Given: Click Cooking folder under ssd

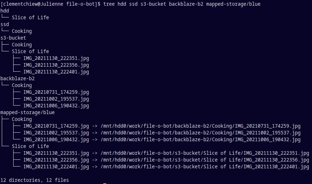Looking at the screenshot, I should click(x=22, y=31).
